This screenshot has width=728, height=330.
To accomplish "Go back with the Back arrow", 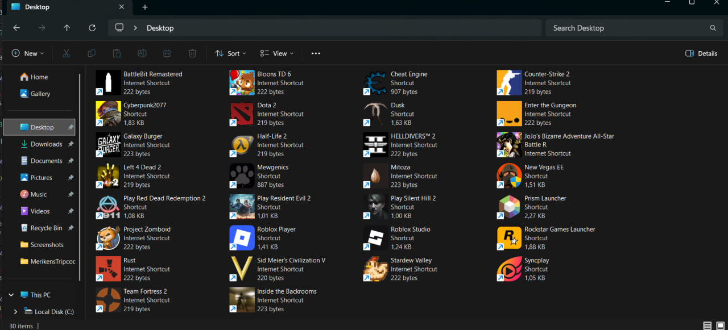I will 16,28.
